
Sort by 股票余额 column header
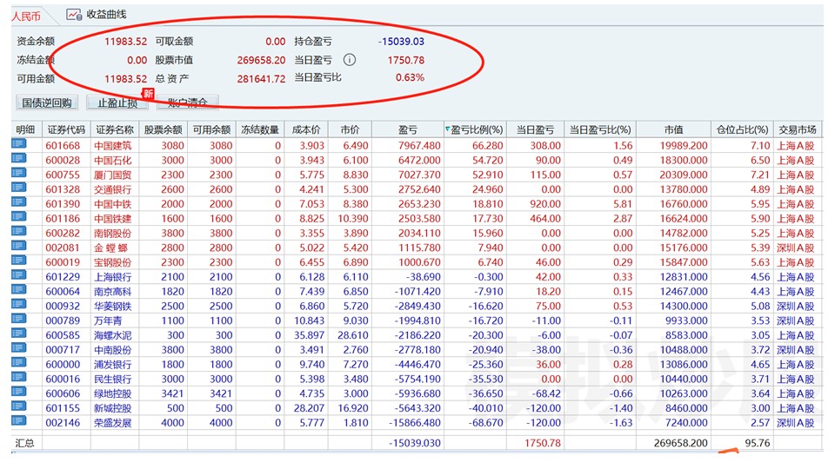click(x=163, y=129)
